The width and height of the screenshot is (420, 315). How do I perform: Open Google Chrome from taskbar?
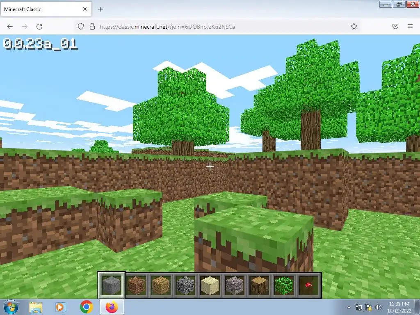[x=86, y=307]
